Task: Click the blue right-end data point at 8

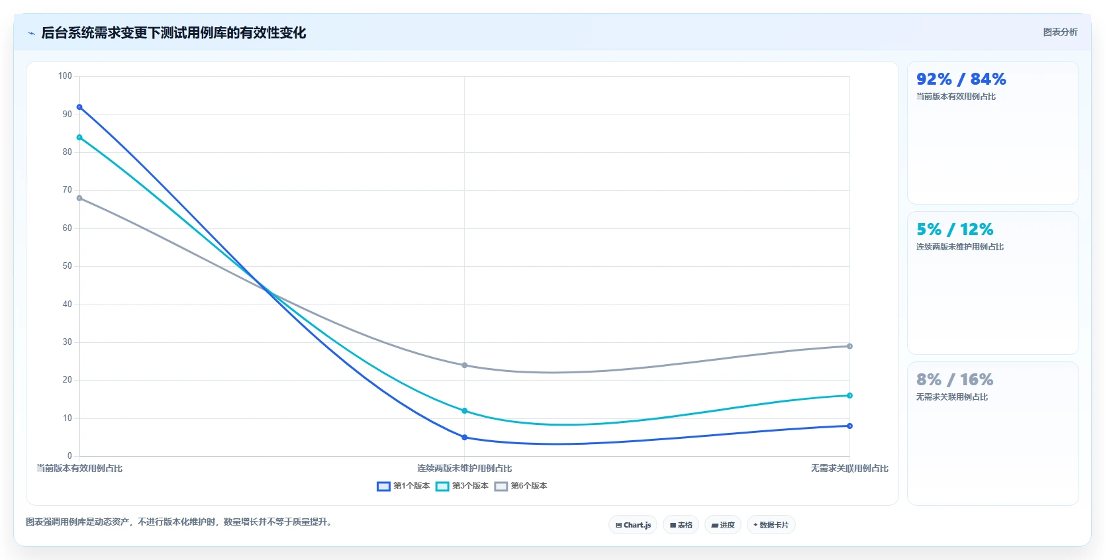Action: [849, 426]
